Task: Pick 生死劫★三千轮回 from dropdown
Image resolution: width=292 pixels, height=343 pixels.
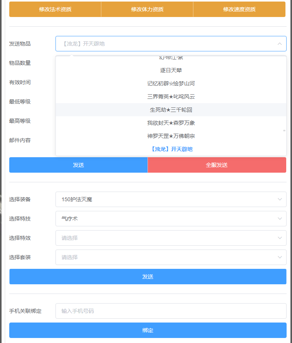Action: (171, 110)
